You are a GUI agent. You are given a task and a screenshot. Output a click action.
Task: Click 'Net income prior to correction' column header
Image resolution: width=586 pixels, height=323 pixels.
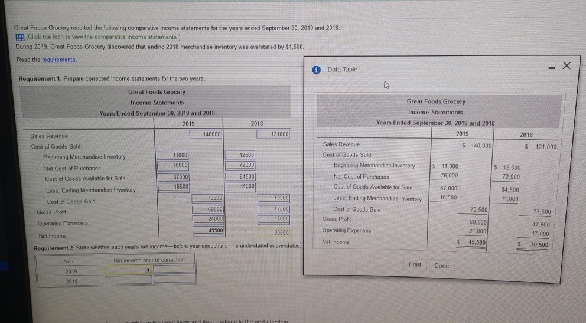pyautogui.click(x=149, y=260)
